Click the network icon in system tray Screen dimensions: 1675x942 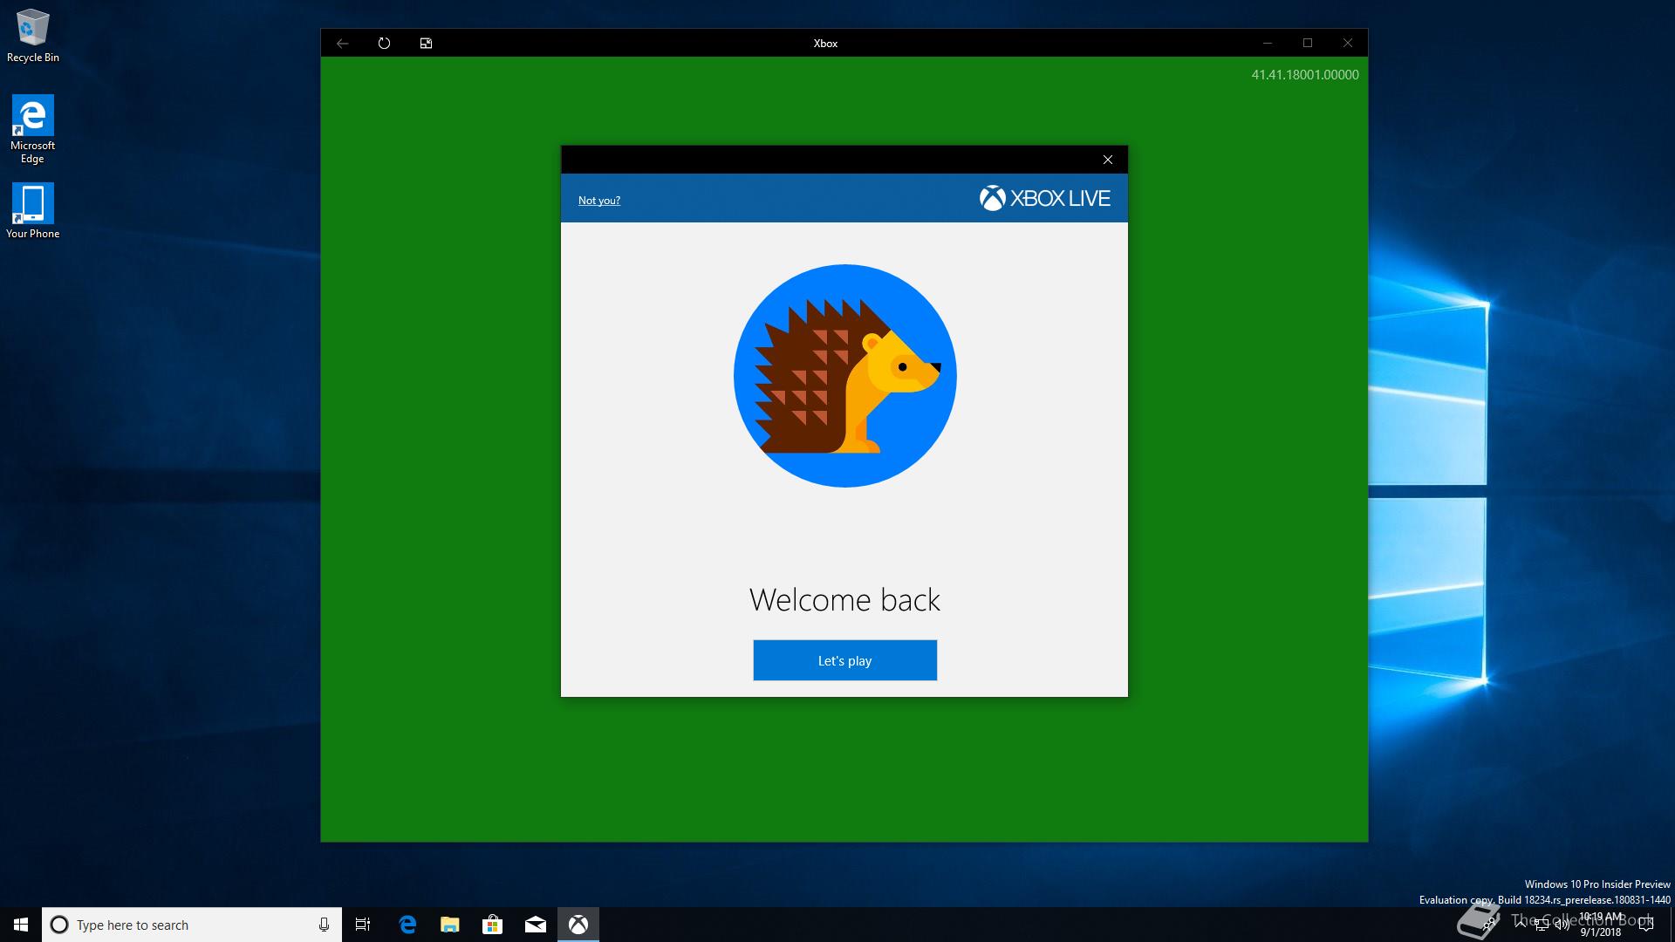[1541, 925]
